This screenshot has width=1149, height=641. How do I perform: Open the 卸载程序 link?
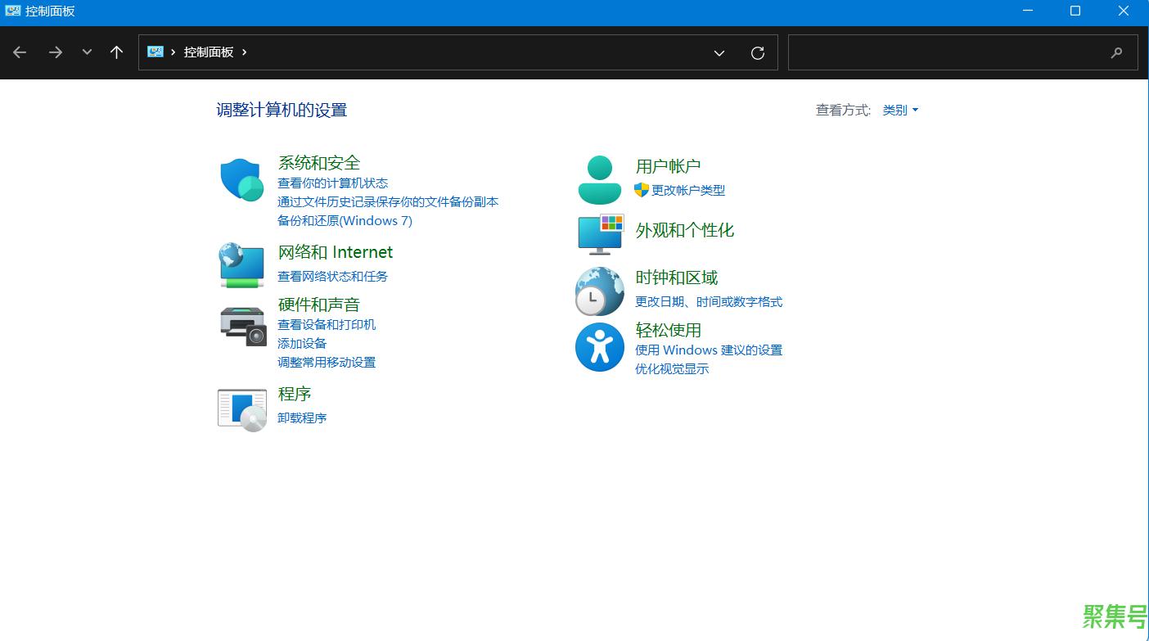pos(302,418)
